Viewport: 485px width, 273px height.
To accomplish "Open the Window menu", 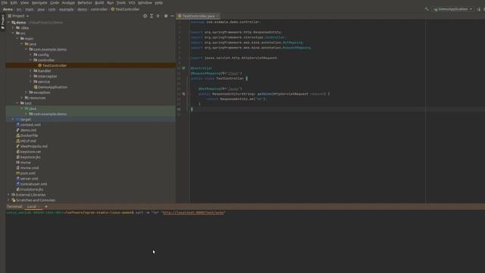I will coord(145,3).
